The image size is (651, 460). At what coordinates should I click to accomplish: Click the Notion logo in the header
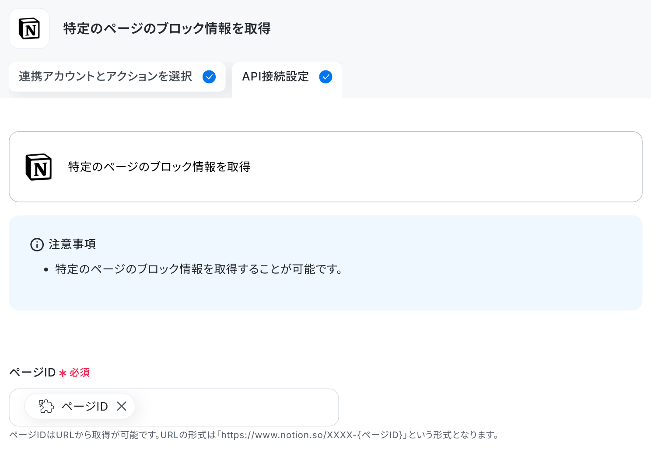pos(29,28)
